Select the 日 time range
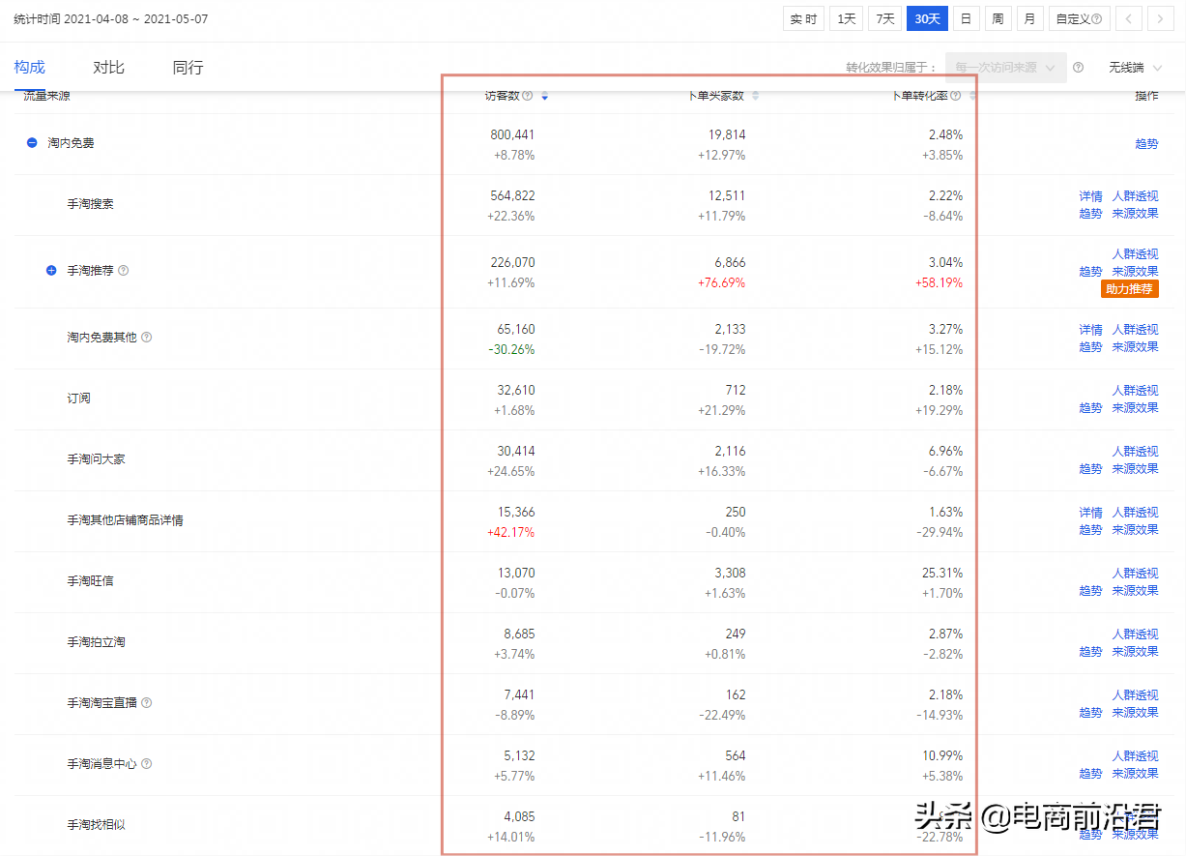Viewport: 1186px width, 856px height. (966, 18)
